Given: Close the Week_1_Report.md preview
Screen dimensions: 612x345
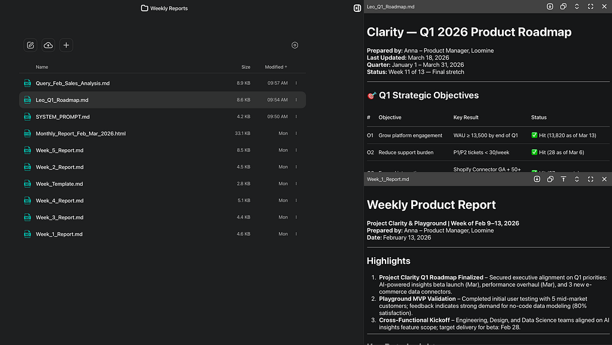Looking at the screenshot, I should [604, 179].
